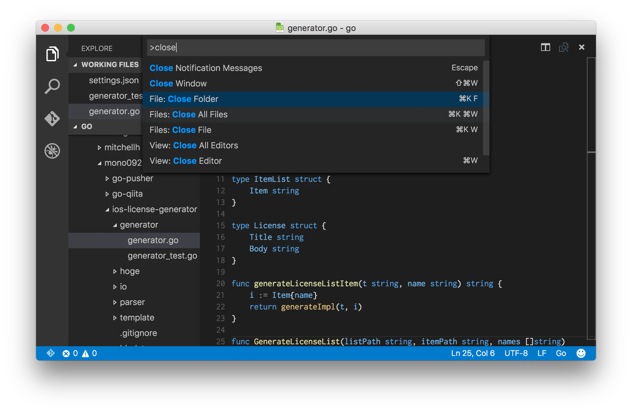The width and height of the screenshot is (632, 412).
Task: Open the Debug view in the activity bar
Action: 52,151
